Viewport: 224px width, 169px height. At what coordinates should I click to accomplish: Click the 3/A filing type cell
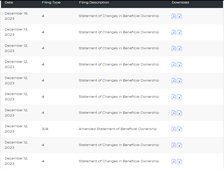click(45, 129)
